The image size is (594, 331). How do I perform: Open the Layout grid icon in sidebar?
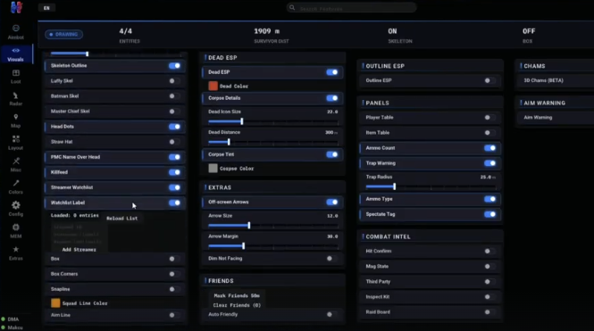tap(15, 139)
